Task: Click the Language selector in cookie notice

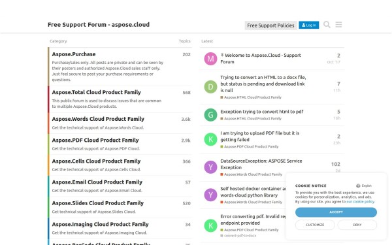Action: pyautogui.click(x=364, y=186)
